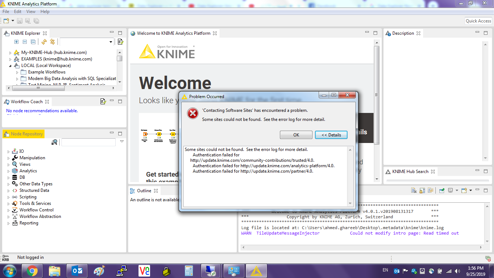
Task: Select the Node Repository tab
Action: 24,134
